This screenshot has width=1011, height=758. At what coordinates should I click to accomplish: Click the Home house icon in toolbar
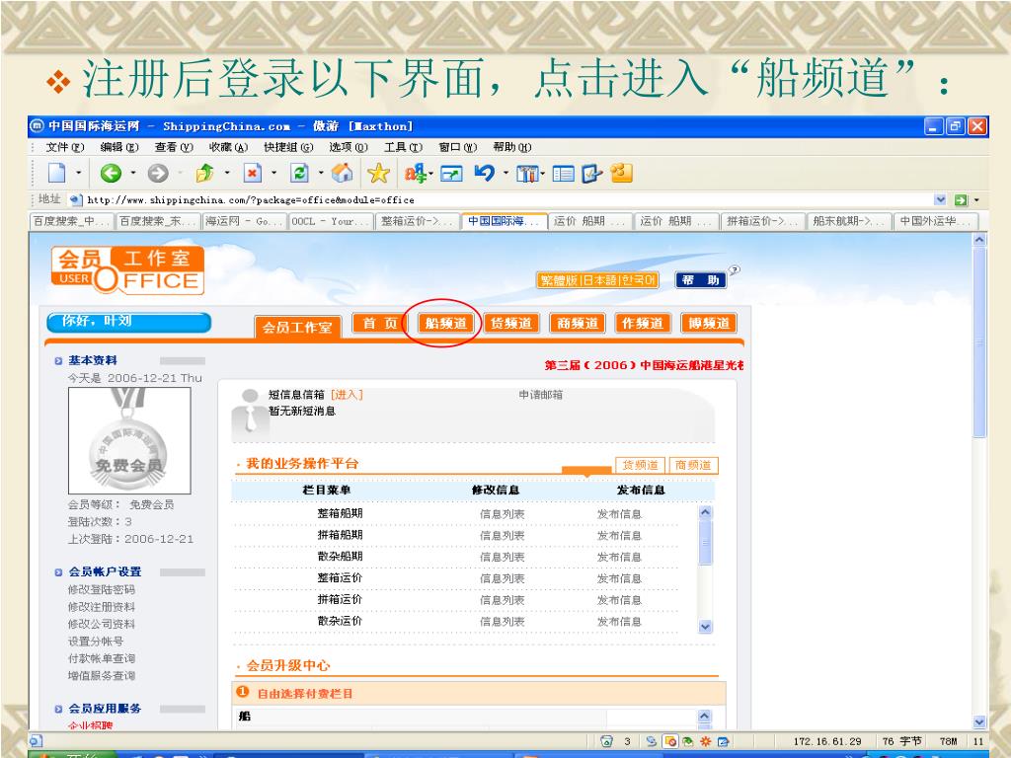(x=342, y=174)
